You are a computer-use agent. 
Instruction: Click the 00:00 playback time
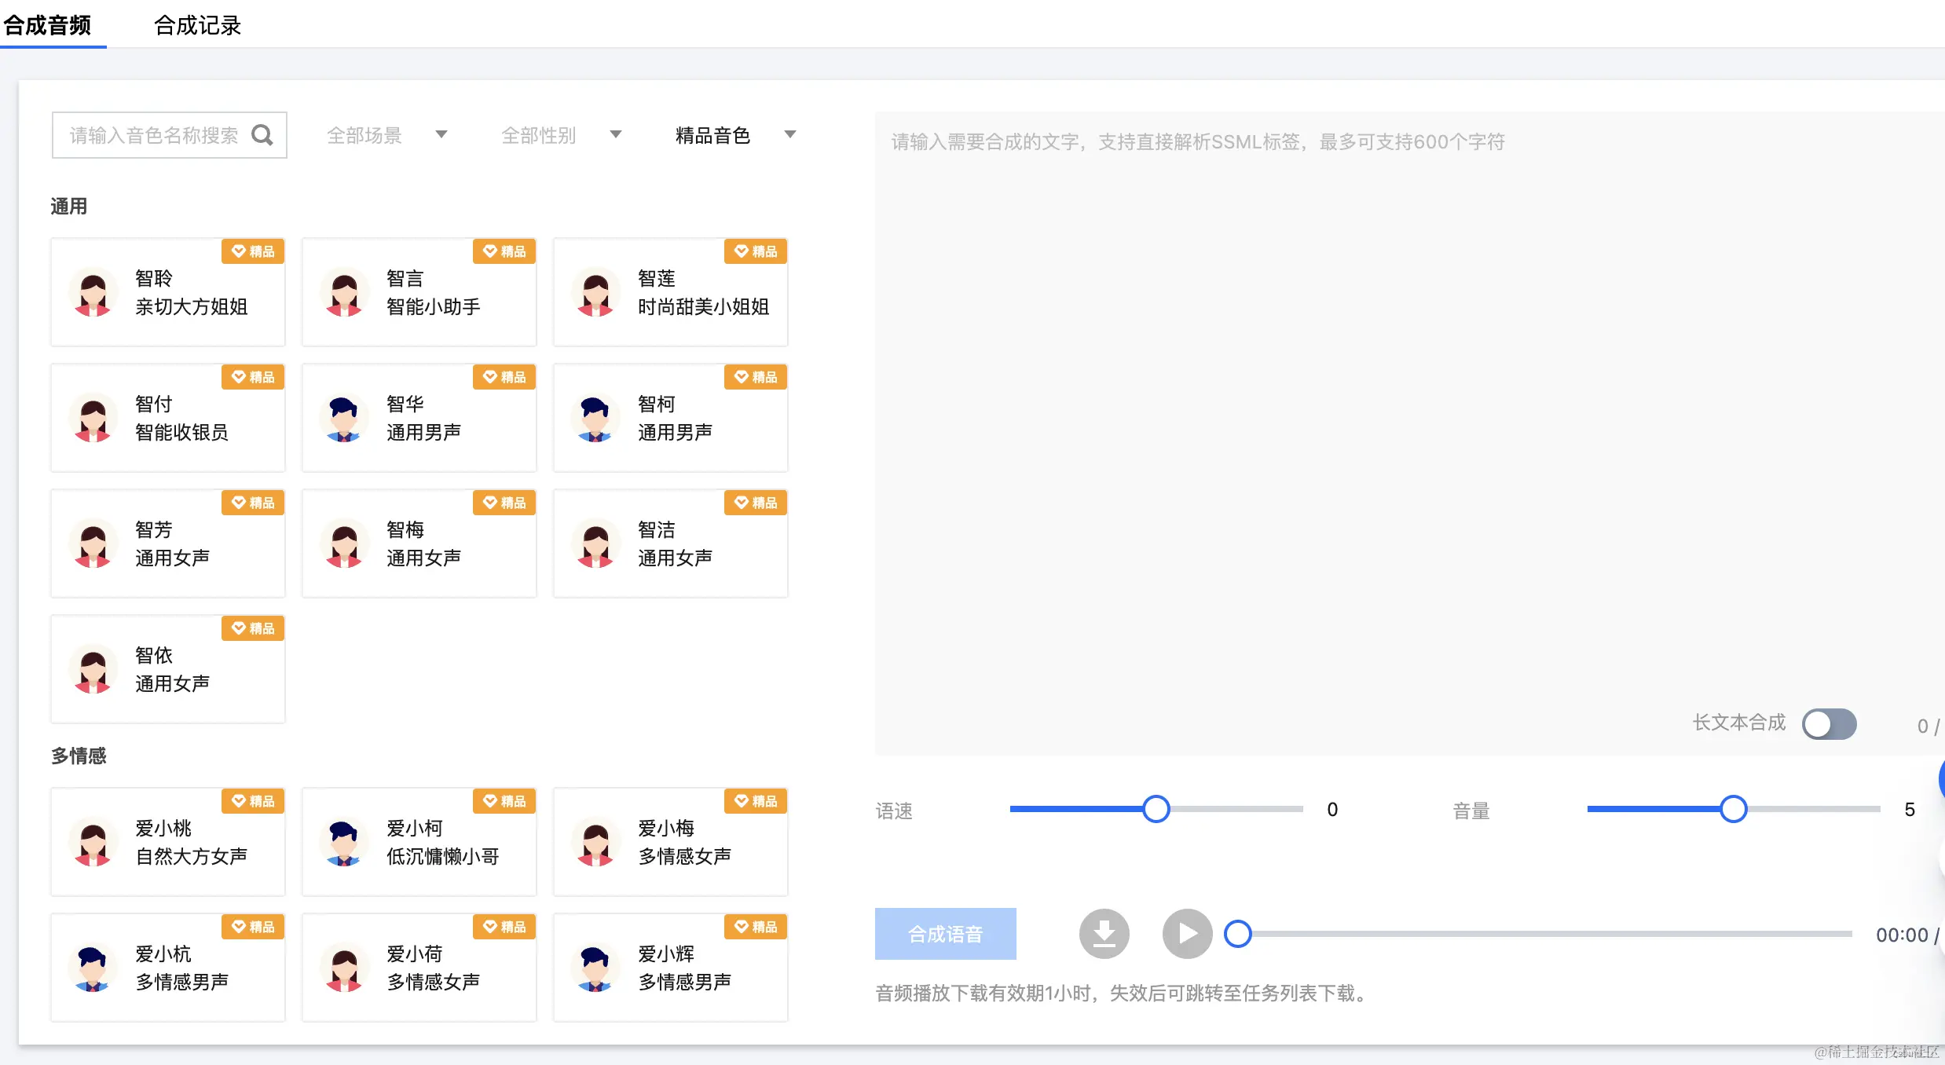(x=1902, y=935)
